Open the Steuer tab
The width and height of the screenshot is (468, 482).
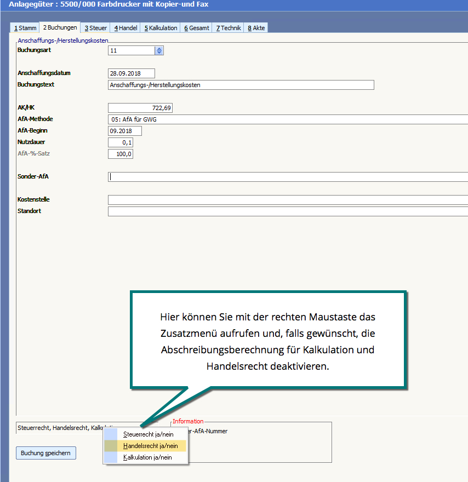click(x=95, y=28)
